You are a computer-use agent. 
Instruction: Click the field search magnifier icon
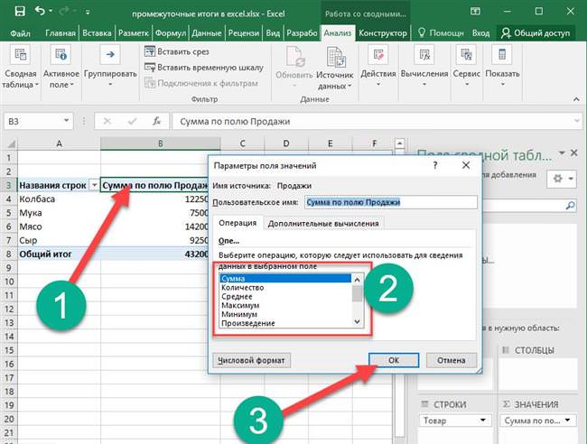coord(570,206)
